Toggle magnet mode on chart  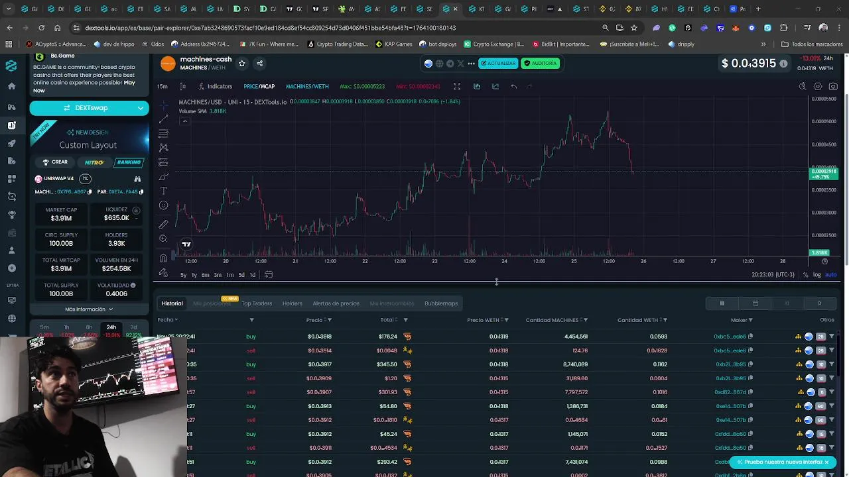(x=164, y=258)
